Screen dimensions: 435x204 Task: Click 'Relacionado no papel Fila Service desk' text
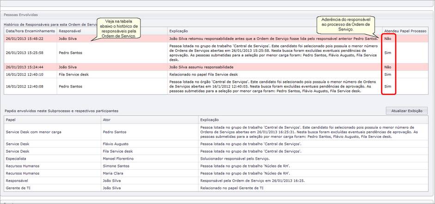203,74
